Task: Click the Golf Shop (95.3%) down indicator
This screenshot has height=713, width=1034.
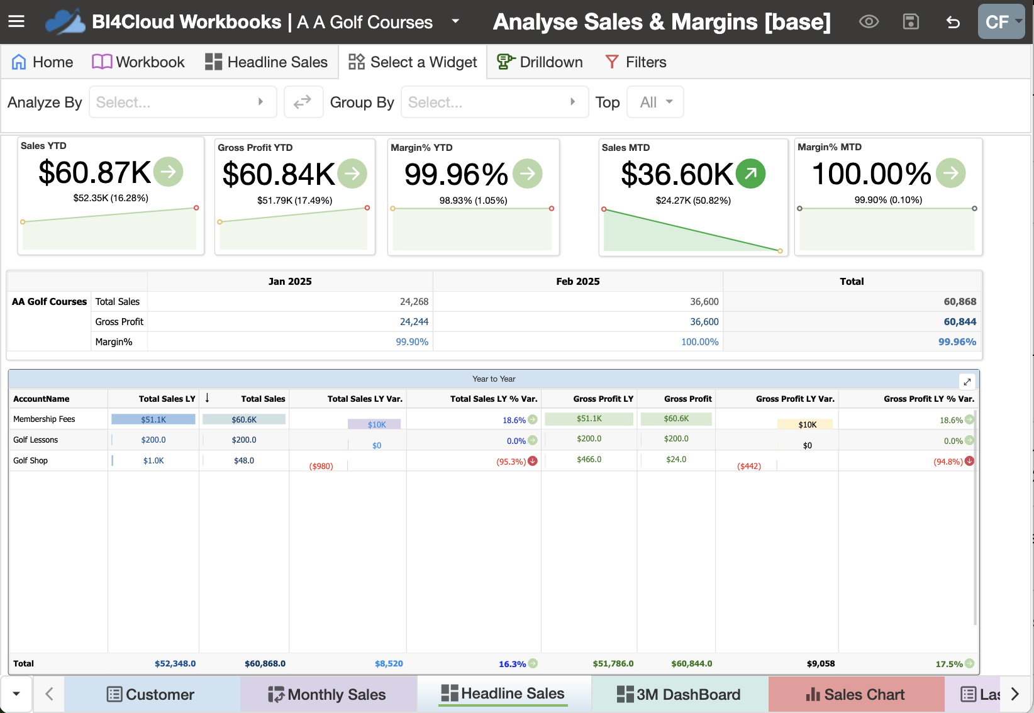Action: 533,461
